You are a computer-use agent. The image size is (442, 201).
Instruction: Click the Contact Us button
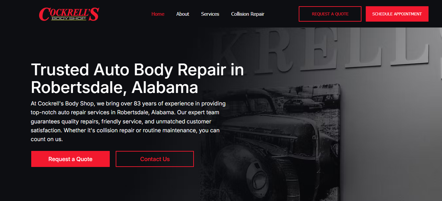(x=155, y=159)
